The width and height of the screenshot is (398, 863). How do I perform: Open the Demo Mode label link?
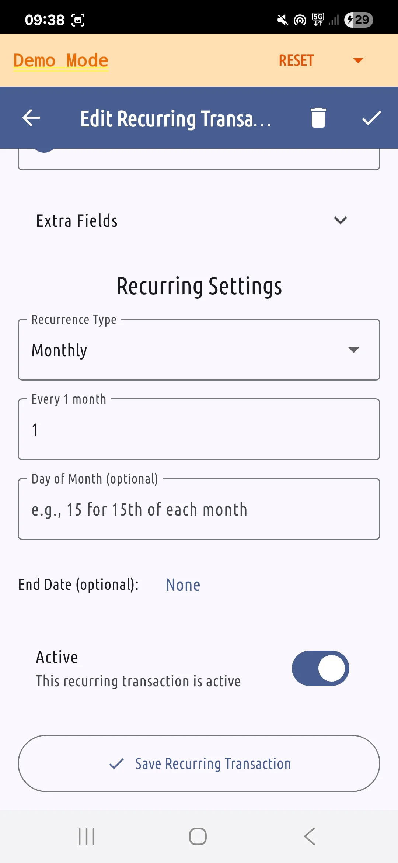click(x=61, y=60)
